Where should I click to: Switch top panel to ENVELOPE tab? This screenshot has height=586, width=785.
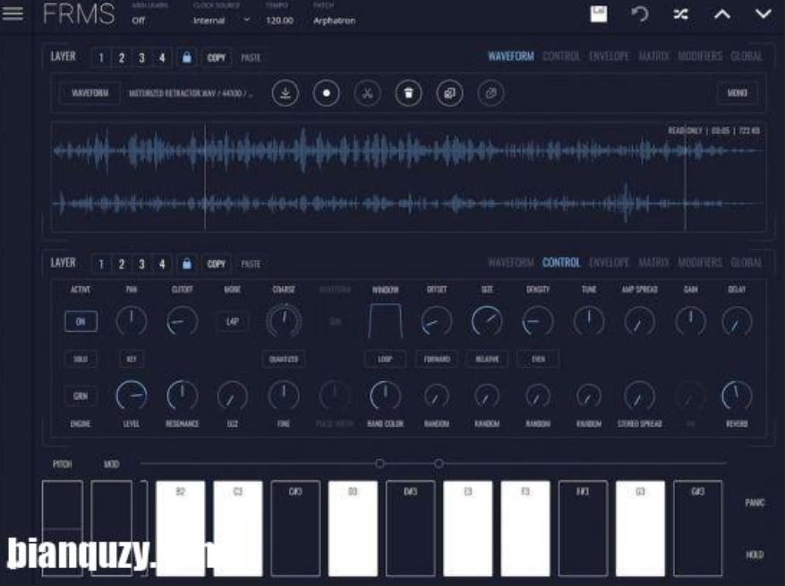[609, 56]
